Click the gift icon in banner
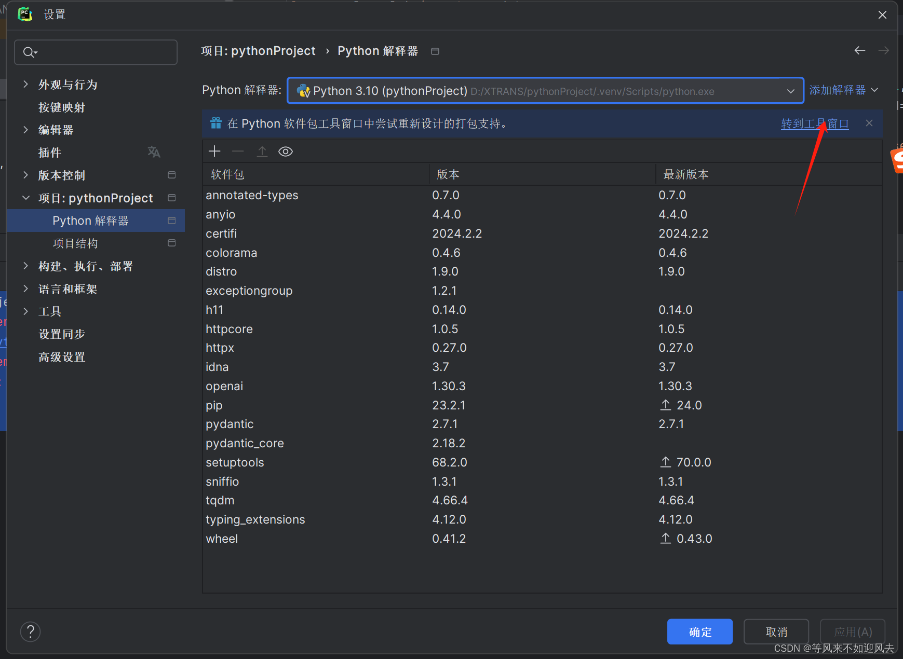 click(216, 123)
